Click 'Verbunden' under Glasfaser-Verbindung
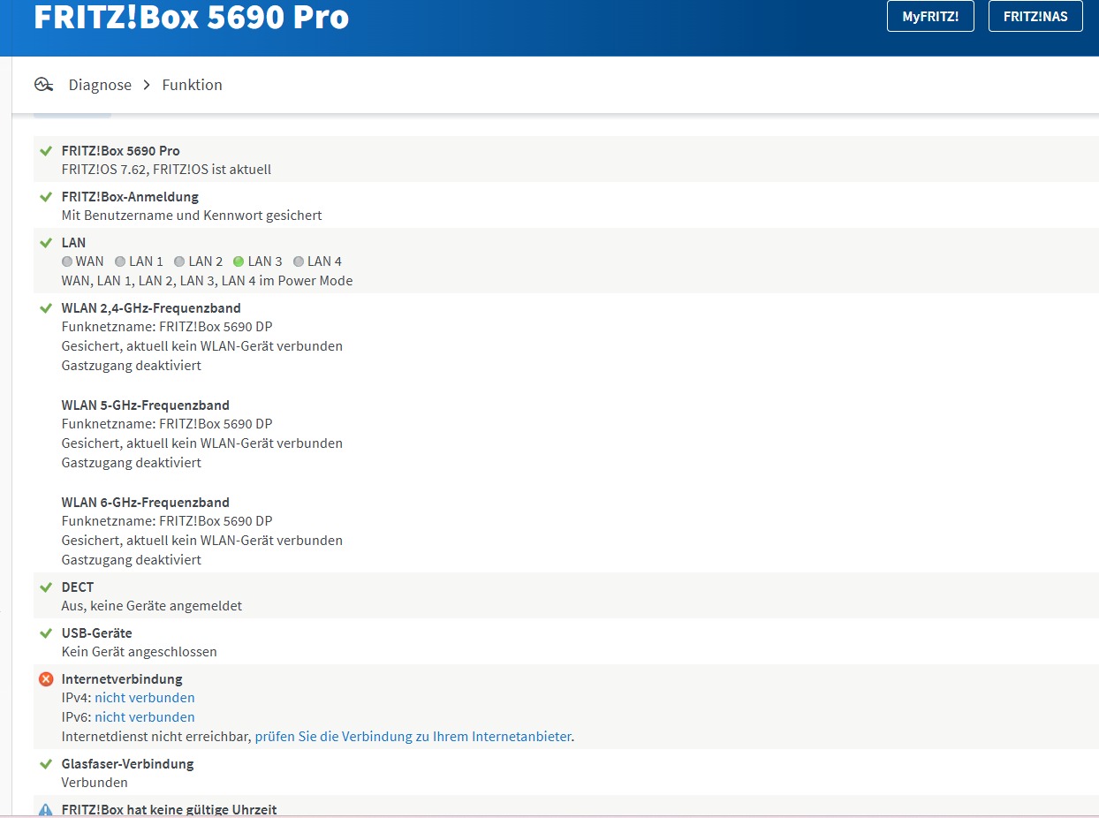The image size is (1099, 818). (95, 783)
